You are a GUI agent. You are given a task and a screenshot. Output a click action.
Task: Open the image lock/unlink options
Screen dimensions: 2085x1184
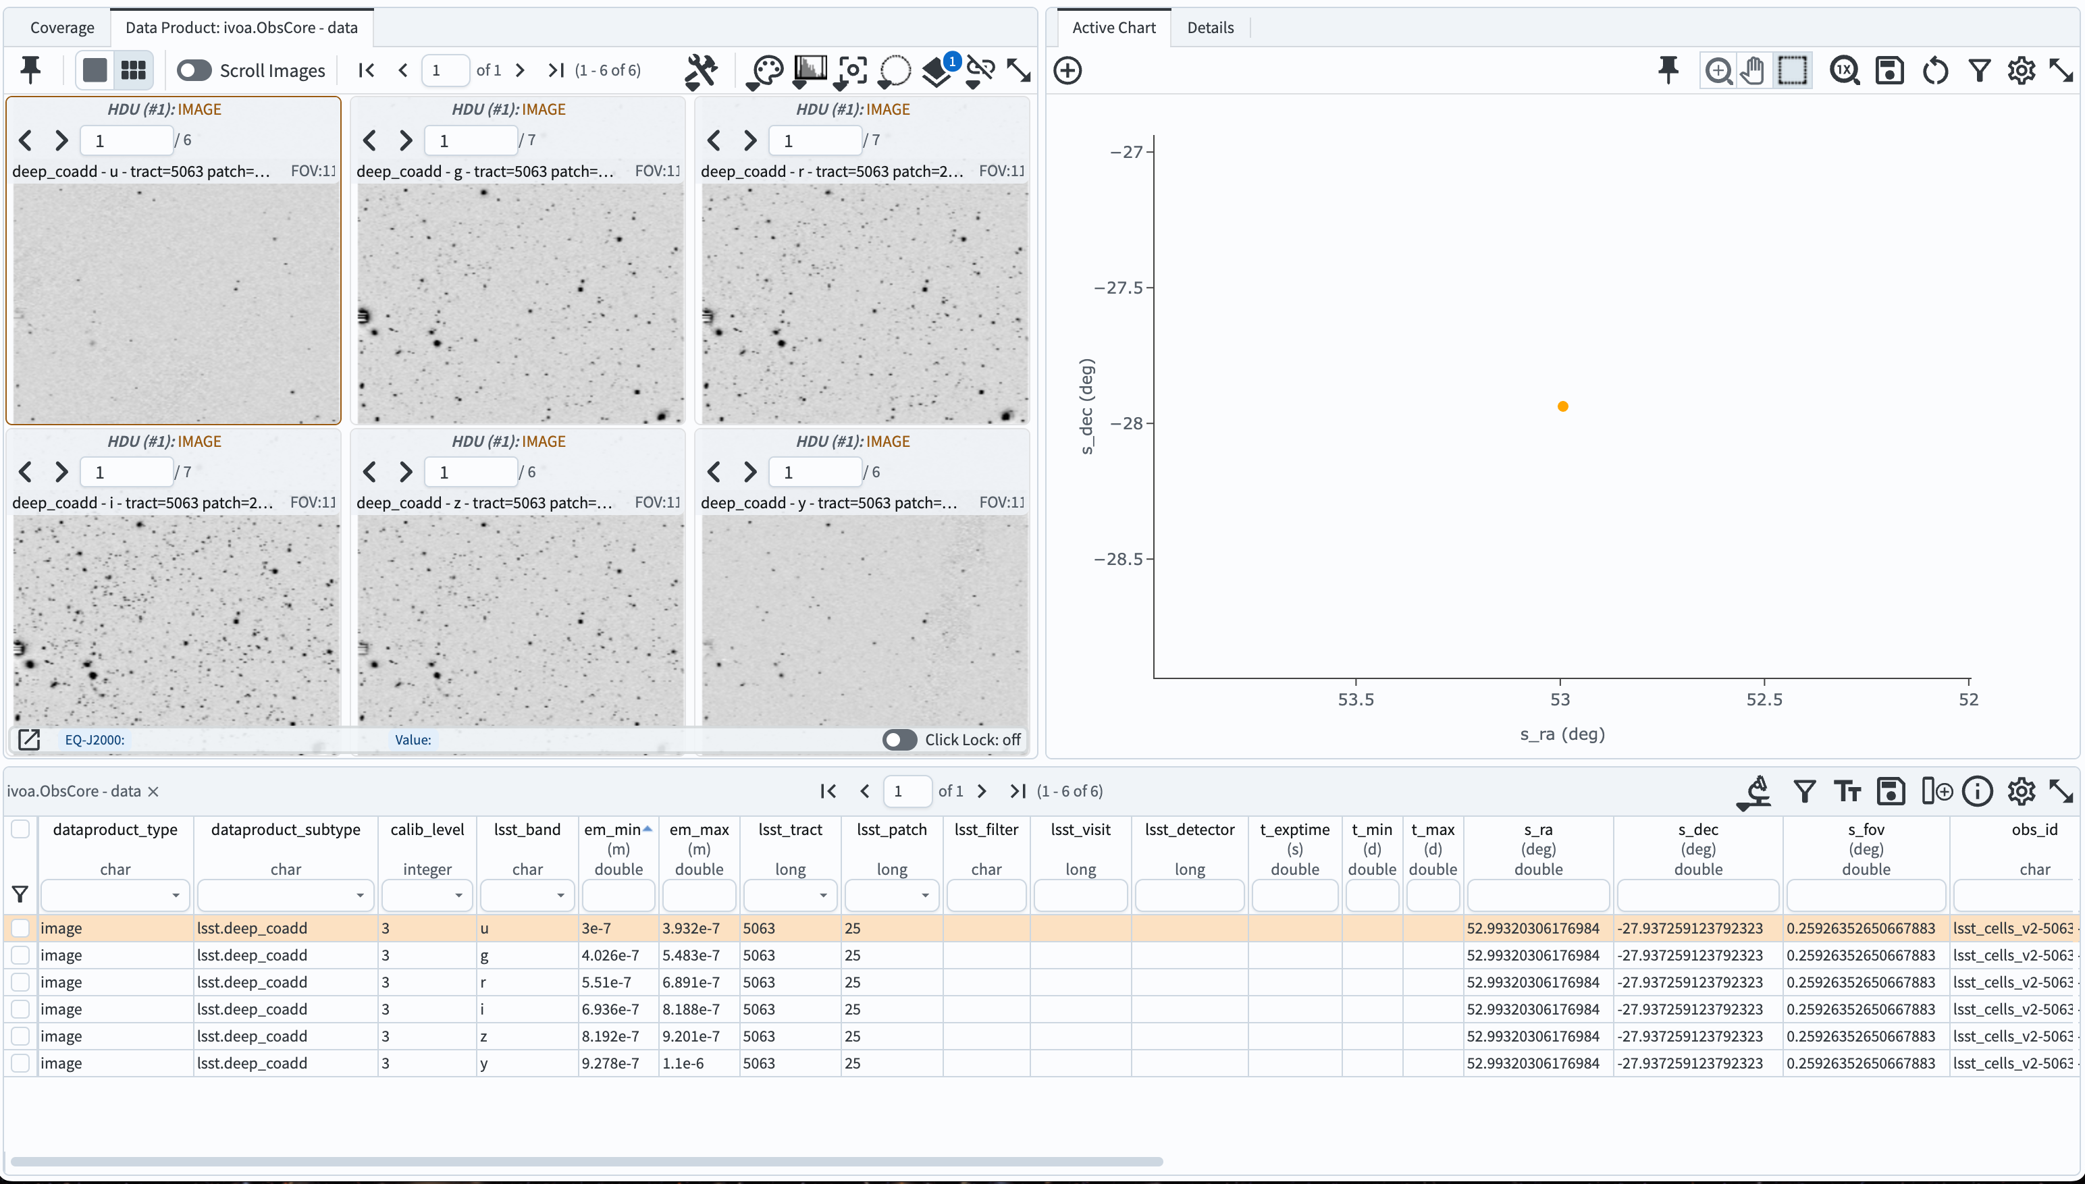click(980, 72)
